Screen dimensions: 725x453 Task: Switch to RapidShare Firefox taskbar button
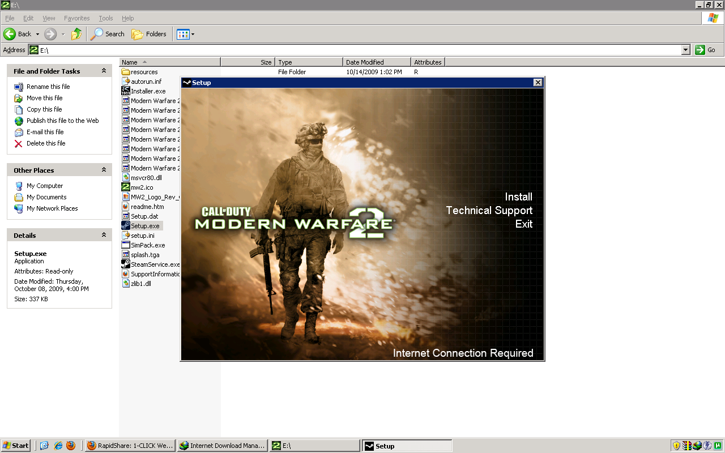tap(130, 446)
